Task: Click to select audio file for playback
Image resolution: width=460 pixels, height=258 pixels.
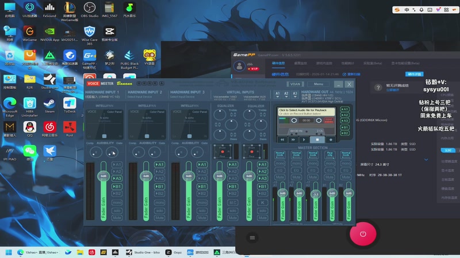Action: click(306, 111)
